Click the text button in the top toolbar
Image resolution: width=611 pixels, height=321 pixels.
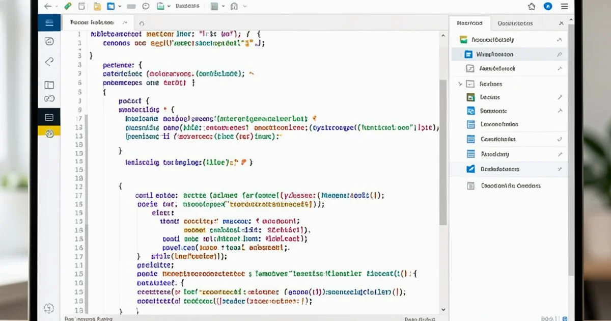[188, 7]
